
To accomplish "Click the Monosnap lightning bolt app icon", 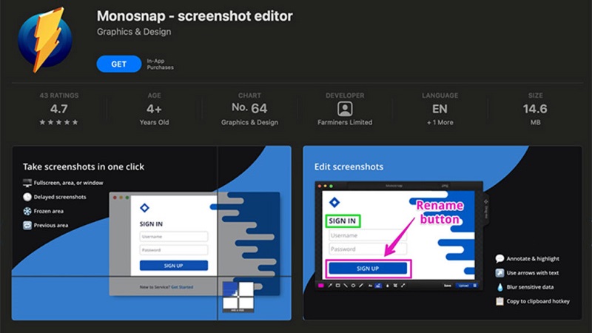I will coord(44,40).
